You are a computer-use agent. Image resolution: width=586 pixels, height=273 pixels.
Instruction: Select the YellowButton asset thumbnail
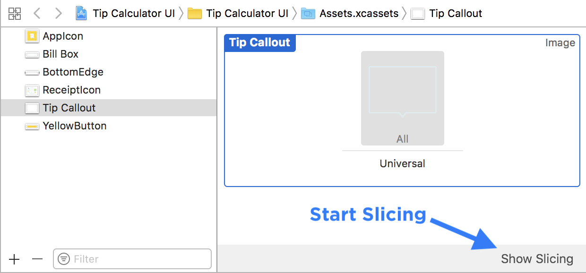pyautogui.click(x=31, y=126)
